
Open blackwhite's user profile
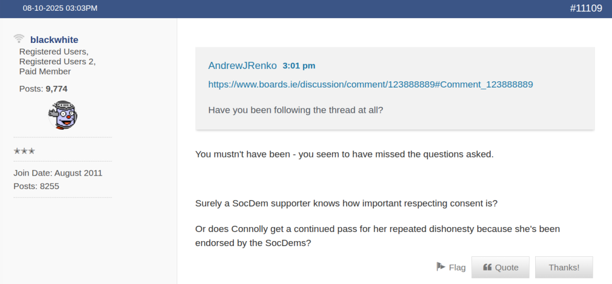(x=54, y=40)
